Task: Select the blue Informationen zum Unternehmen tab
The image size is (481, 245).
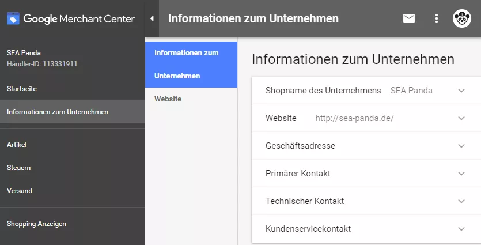Action: [x=191, y=65]
